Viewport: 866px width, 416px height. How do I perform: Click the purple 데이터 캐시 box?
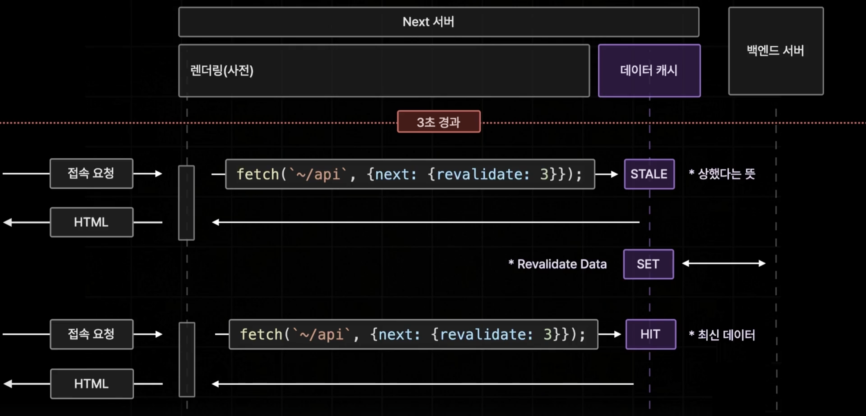click(649, 71)
